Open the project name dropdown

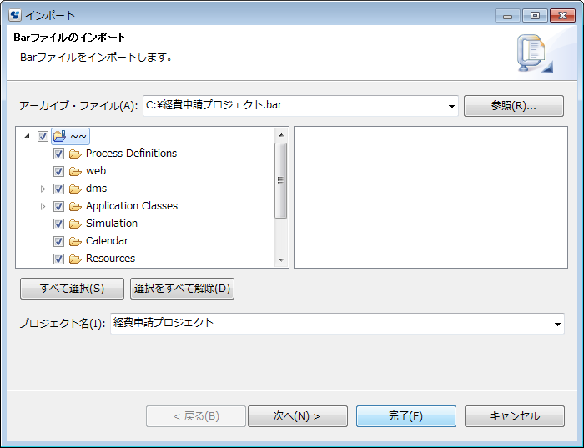pos(557,324)
